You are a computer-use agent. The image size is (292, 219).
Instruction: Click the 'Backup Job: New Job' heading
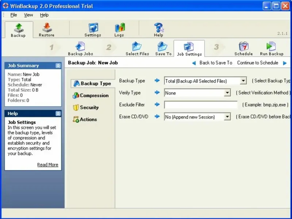point(93,63)
